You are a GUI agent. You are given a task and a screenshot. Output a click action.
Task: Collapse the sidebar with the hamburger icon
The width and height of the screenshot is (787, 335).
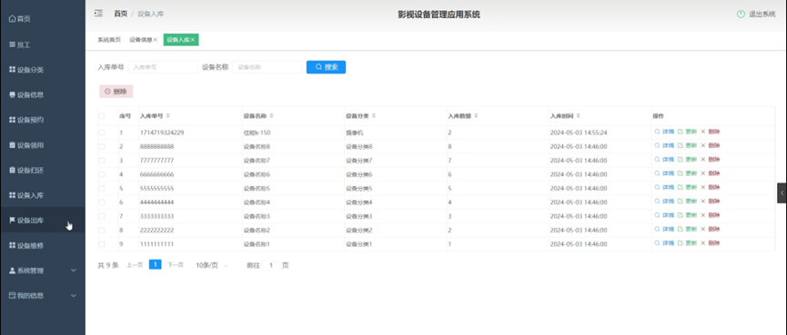pyautogui.click(x=98, y=14)
